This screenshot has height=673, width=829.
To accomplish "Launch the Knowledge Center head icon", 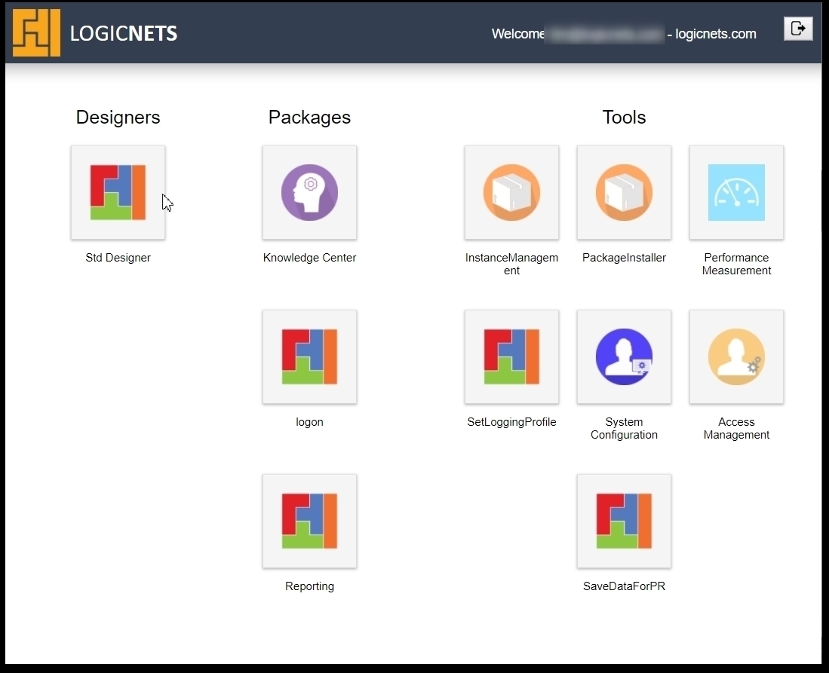I will [x=309, y=192].
